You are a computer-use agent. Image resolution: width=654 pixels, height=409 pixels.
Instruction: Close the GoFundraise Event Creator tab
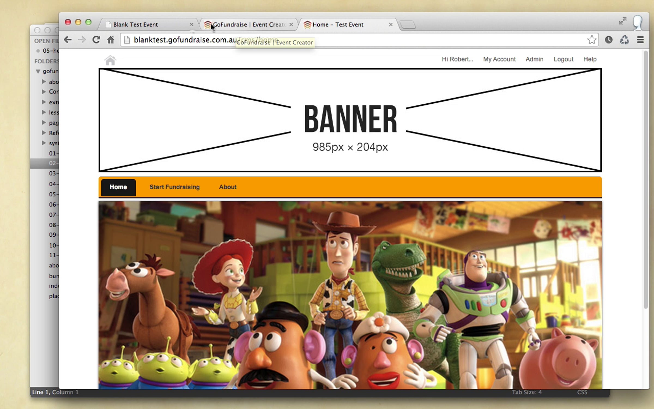291,25
